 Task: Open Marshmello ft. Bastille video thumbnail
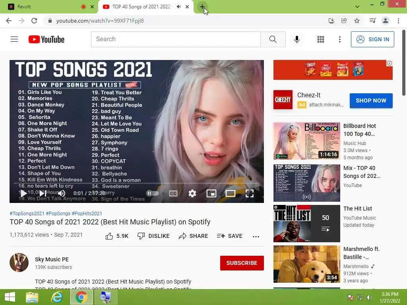pyautogui.click(x=306, y=264)
